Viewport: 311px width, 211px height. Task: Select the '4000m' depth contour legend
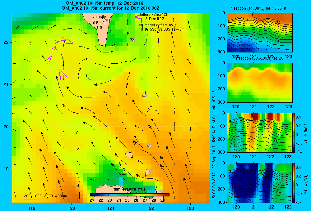pos(61,196)
